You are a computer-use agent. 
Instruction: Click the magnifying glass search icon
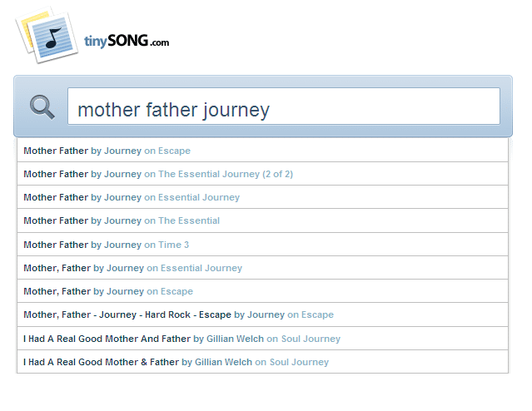[42, 106]
